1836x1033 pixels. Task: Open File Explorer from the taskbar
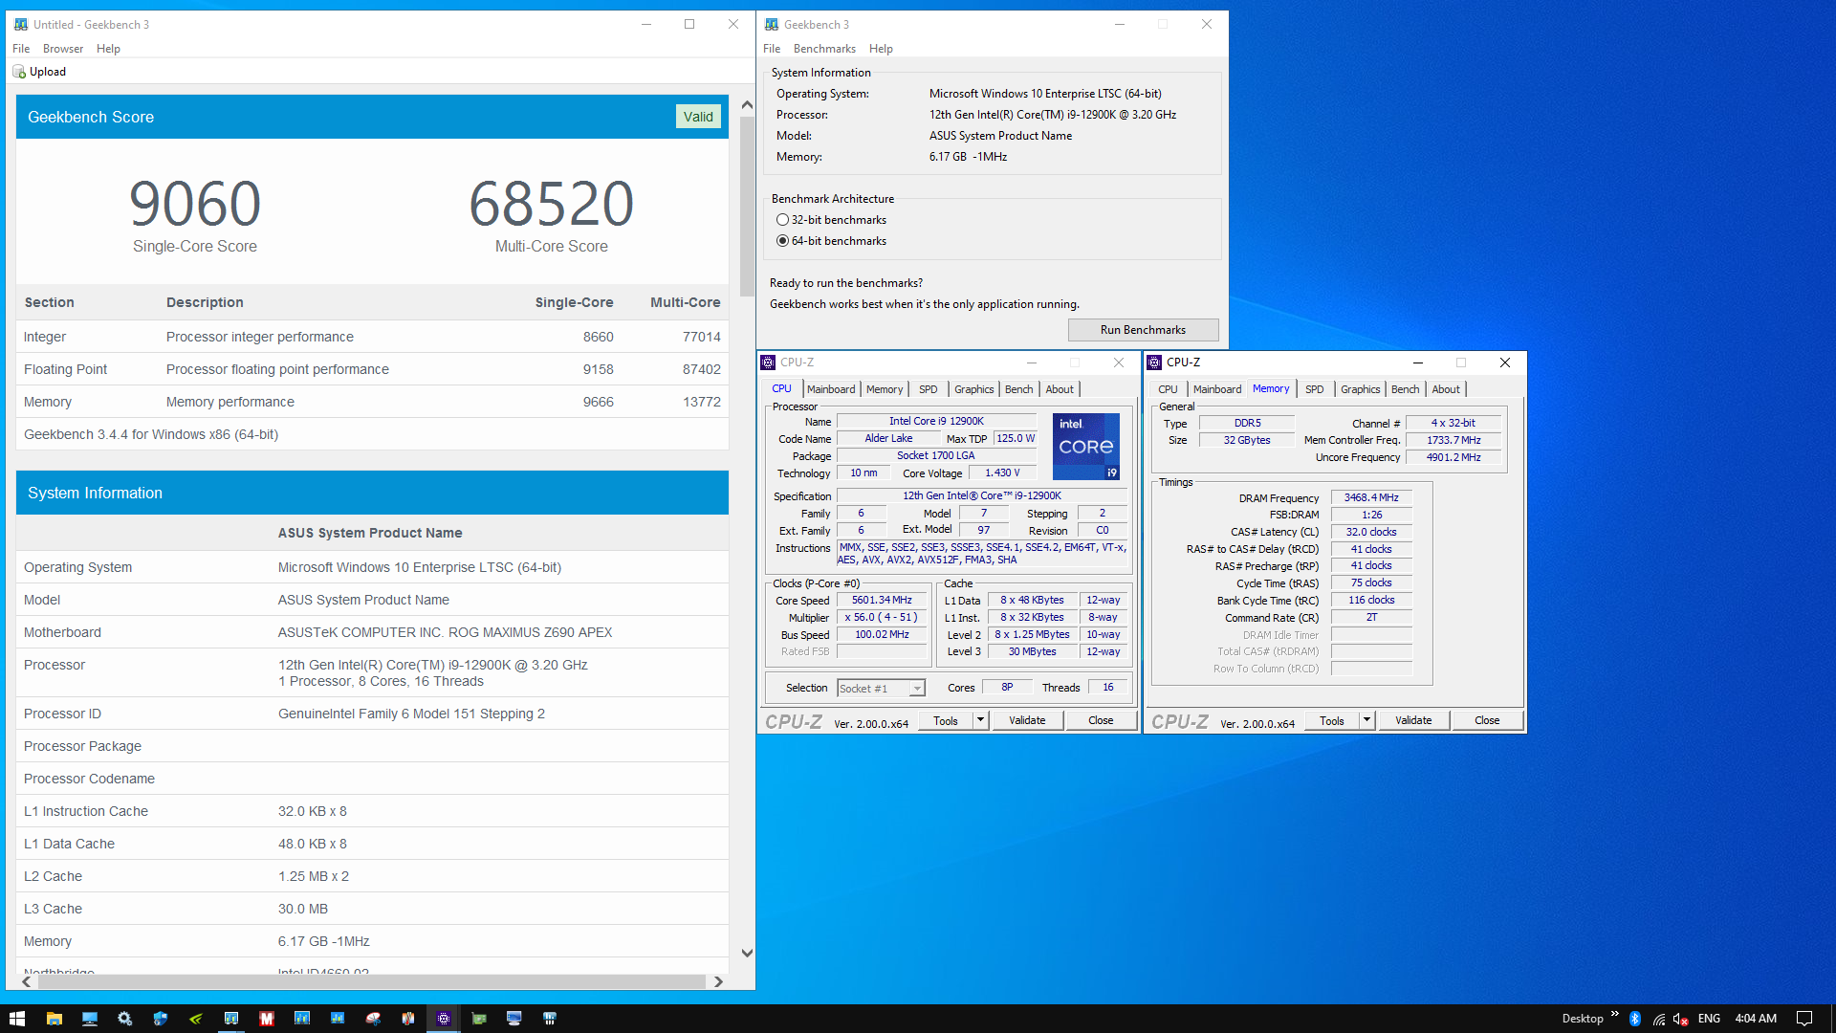point(55,1019)
